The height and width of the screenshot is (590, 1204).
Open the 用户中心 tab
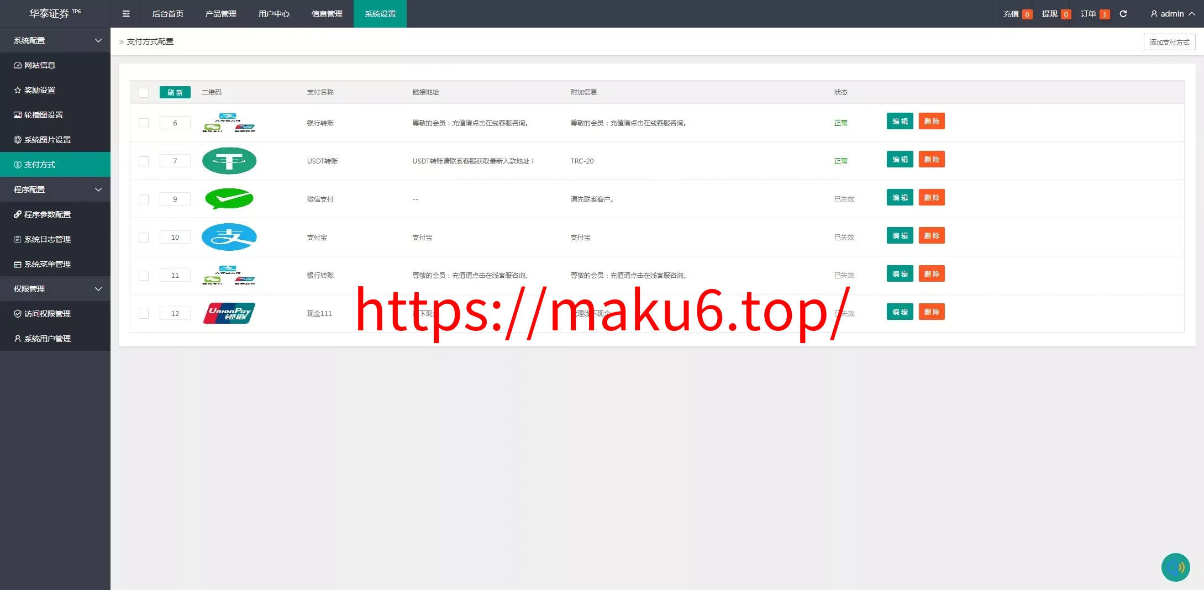click(x=274, y=14)
